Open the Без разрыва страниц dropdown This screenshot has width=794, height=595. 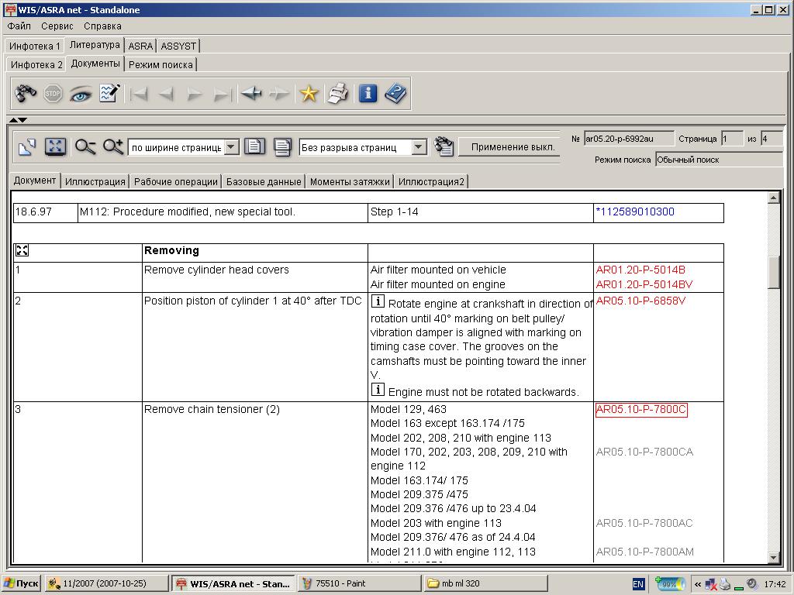pyautogui.click(x=419, y=147)
